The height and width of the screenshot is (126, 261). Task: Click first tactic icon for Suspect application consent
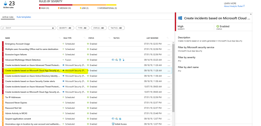[x=113, y=119]
